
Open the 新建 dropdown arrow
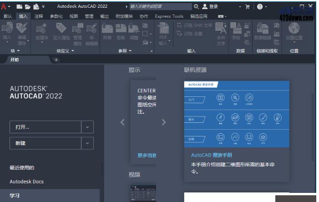pyautogui.click(x=87, y=143)
